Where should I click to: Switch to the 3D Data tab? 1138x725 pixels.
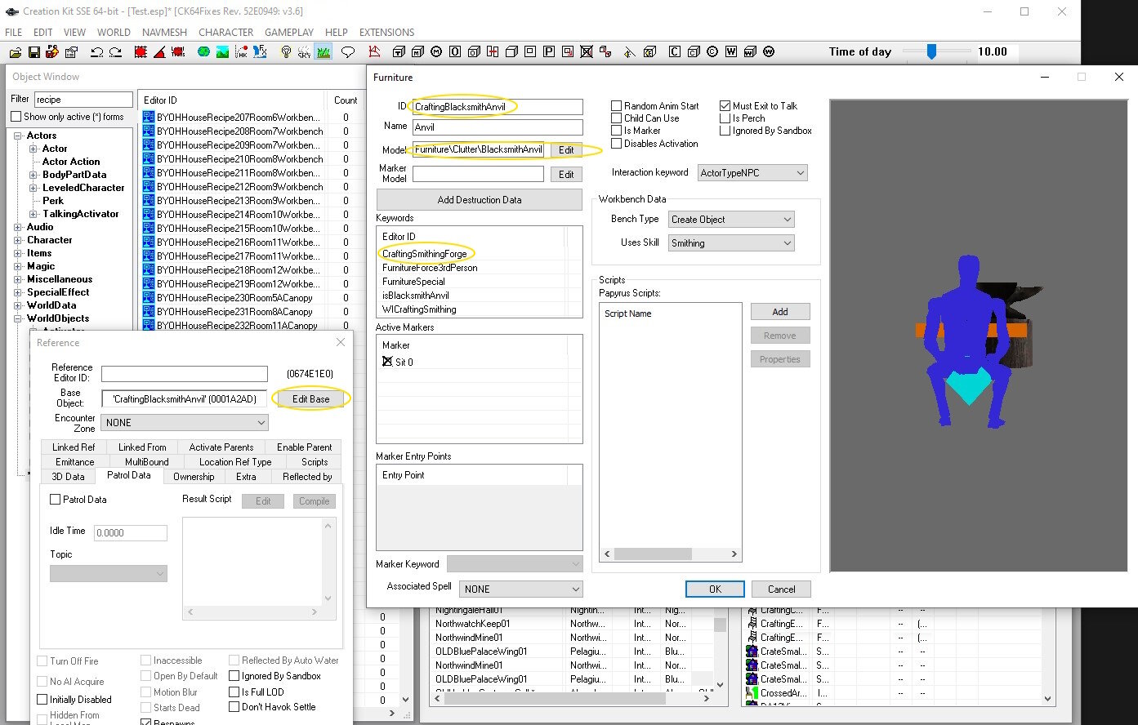coord(69,477)
